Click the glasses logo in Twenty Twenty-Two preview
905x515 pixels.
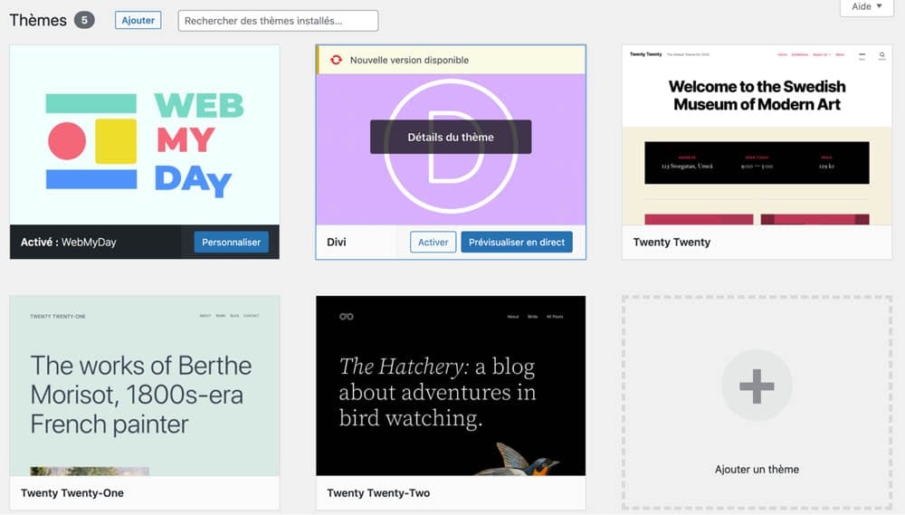tap(346, 316)
